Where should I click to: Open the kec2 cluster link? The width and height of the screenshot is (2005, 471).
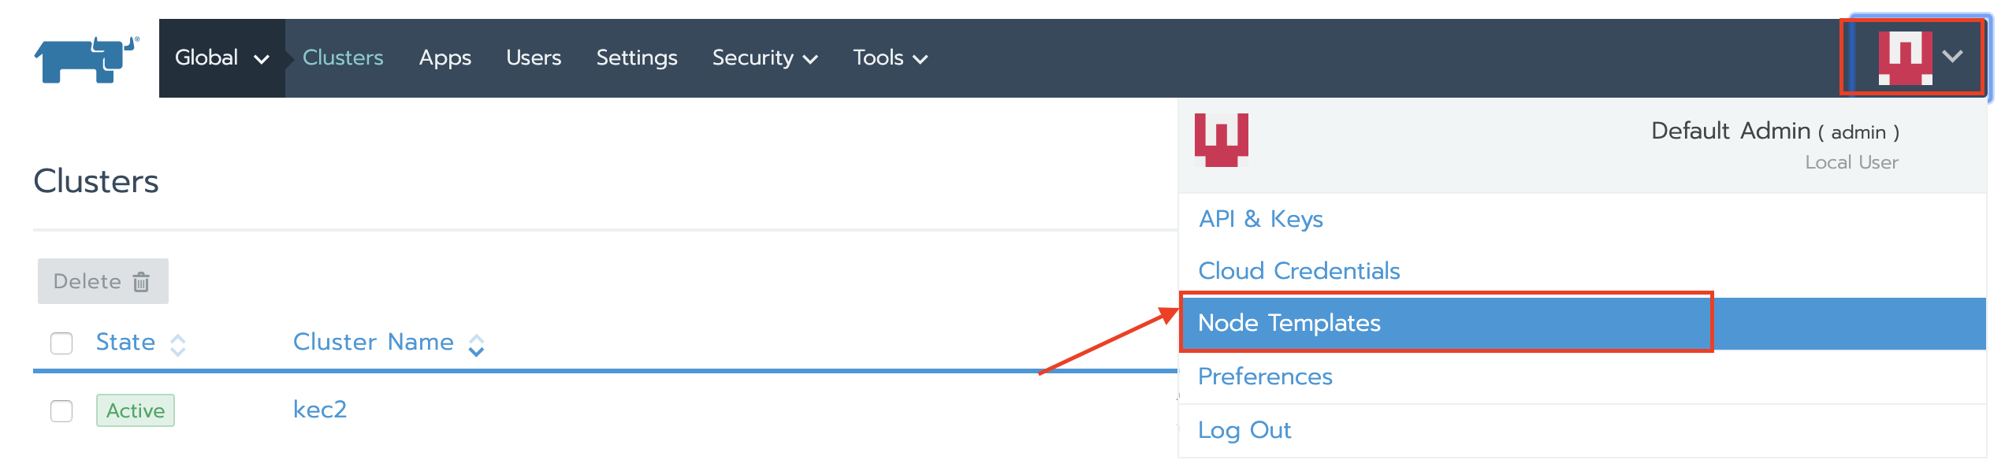pos(320,410)
